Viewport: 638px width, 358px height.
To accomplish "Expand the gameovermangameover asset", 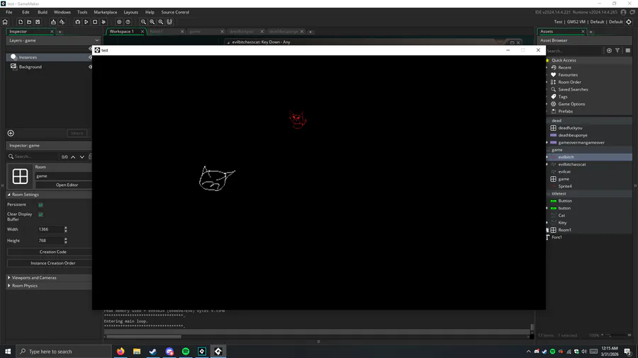I will [547, 142].
